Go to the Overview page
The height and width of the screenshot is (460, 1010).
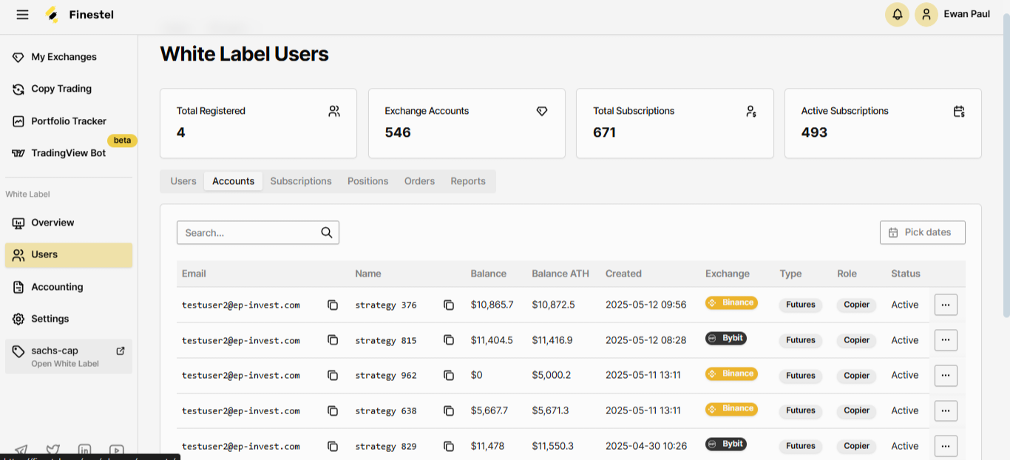click(52, 223)
